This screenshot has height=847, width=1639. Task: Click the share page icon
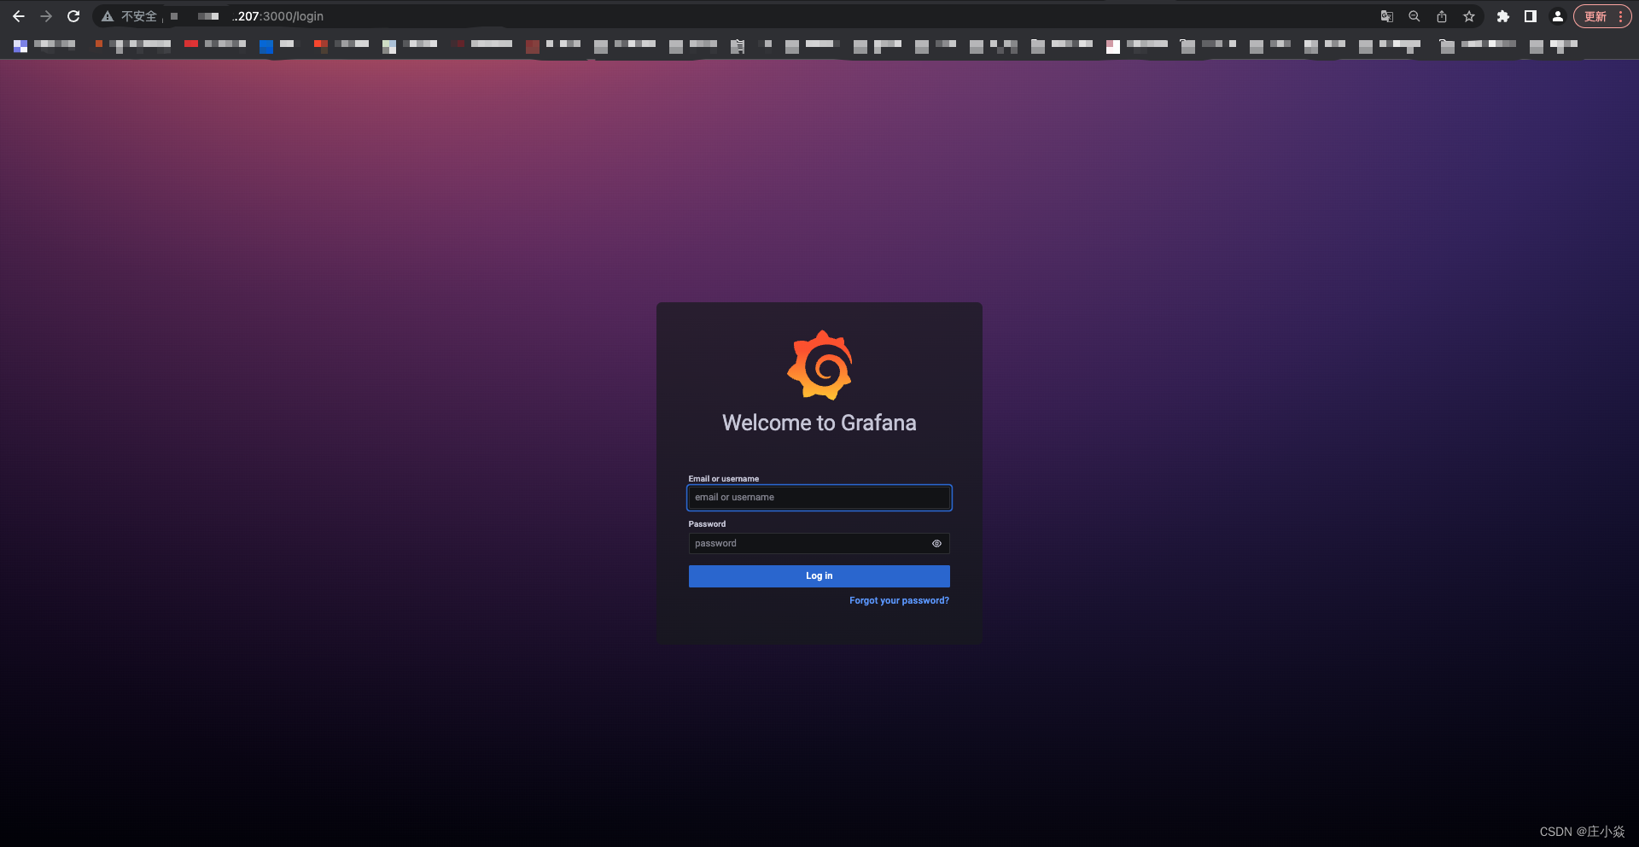[x=1442, y=16]
